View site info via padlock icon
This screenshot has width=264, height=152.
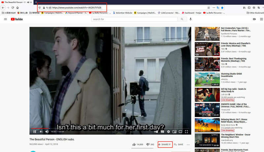coord(44,8)
